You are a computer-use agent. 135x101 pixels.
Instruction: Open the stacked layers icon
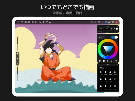[x=99, y=22]
